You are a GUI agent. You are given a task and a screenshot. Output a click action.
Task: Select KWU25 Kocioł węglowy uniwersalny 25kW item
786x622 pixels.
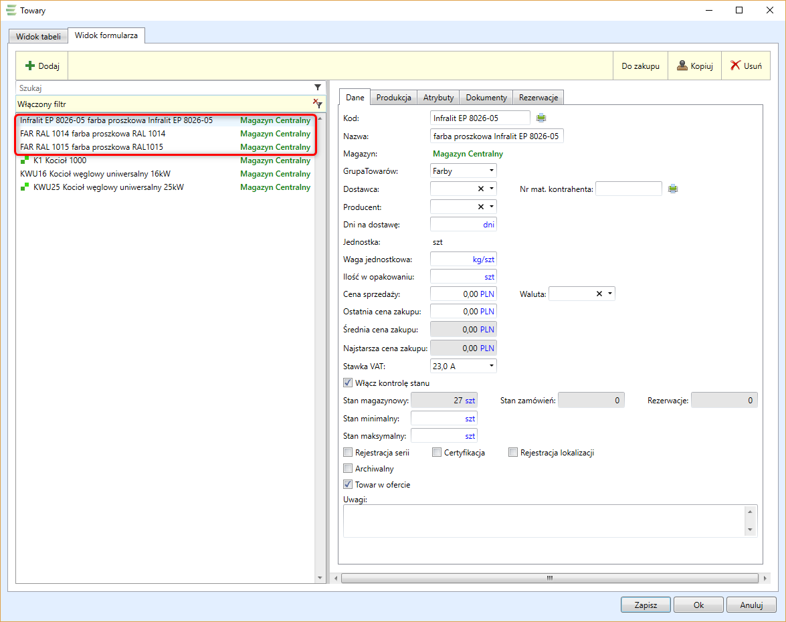108,187
